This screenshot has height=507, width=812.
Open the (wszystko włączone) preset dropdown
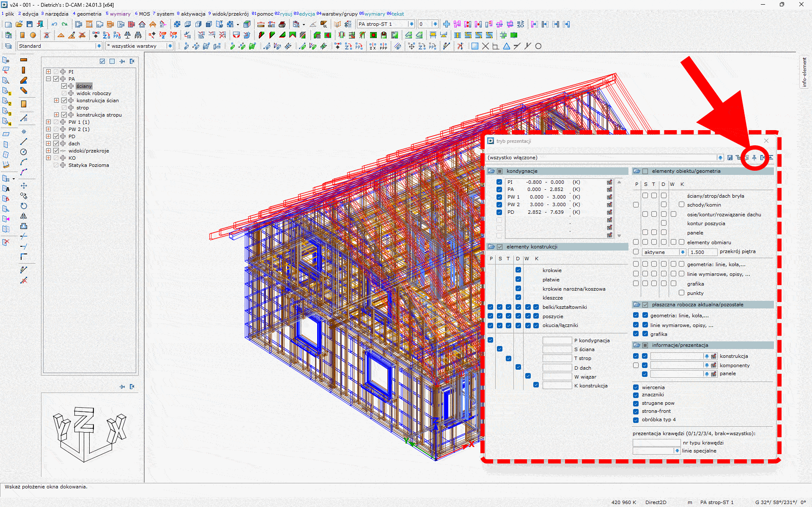[720, 158]
